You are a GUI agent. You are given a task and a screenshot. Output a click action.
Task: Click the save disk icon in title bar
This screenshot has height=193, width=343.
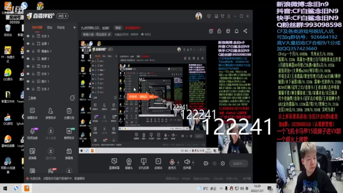click(216, 16)
